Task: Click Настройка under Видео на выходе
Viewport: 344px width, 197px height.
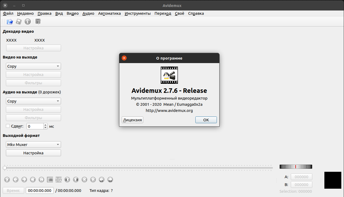Action: pyautogui.click(x=33, y=75)
